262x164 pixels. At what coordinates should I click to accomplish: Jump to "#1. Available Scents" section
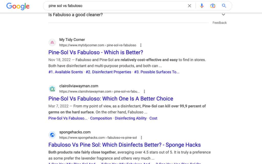click(x=65, y=72)
